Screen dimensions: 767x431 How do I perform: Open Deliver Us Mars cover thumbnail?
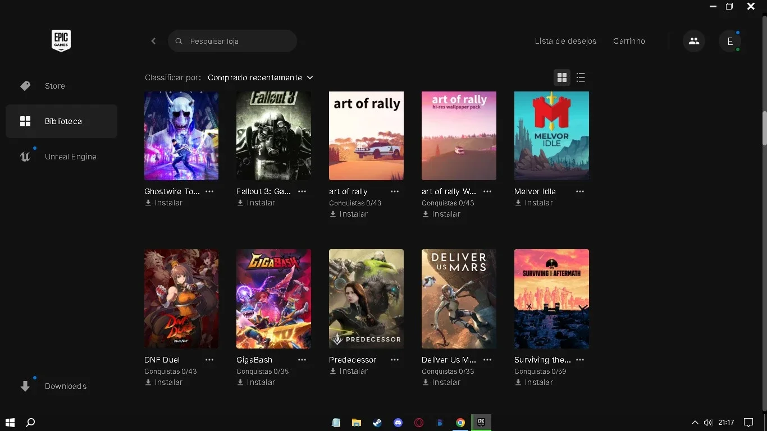459,299
